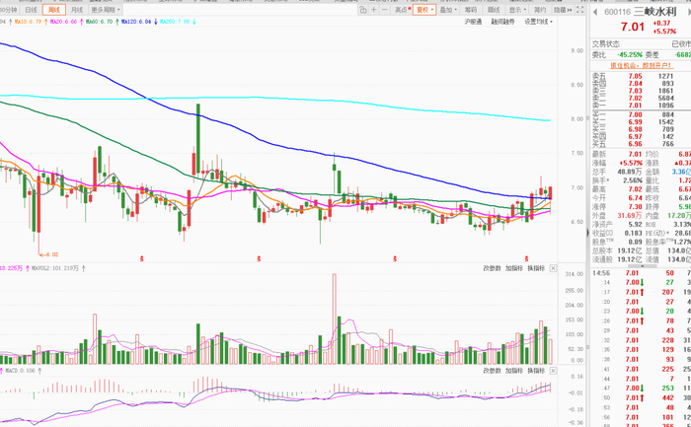This screenshot has width=691, height=427.
Task: Click the stock code 600116
Action: pyautogui.click(x=617, y=12)
